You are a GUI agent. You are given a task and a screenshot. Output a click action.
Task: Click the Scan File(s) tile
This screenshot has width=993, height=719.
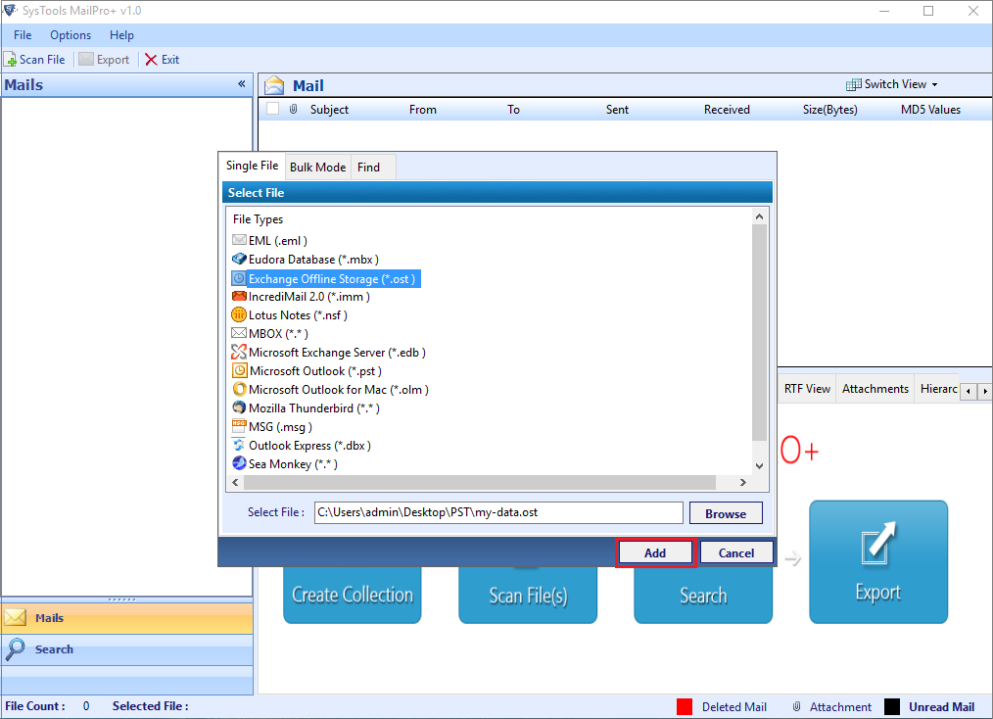[528, 595]
